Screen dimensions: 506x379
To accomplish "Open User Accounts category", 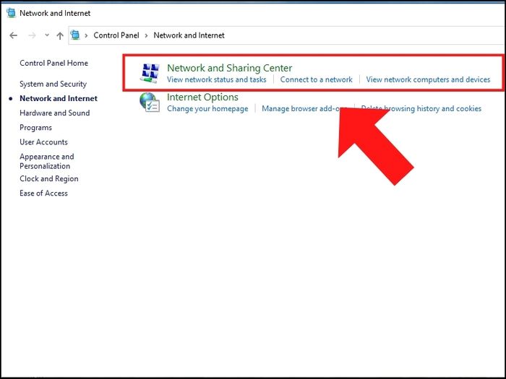I will pyautogui.click(x=43, y=142).
